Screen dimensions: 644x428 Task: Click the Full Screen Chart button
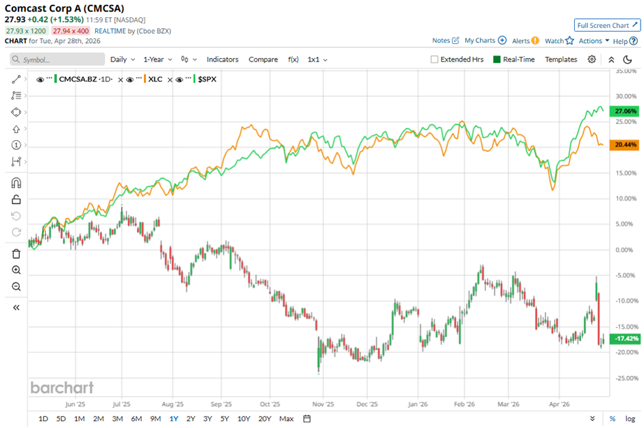pyautogui.click(x=607, y=25)
